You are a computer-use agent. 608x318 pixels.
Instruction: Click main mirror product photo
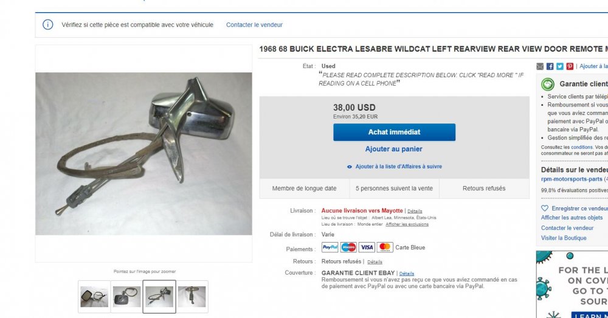click(144, 154)
